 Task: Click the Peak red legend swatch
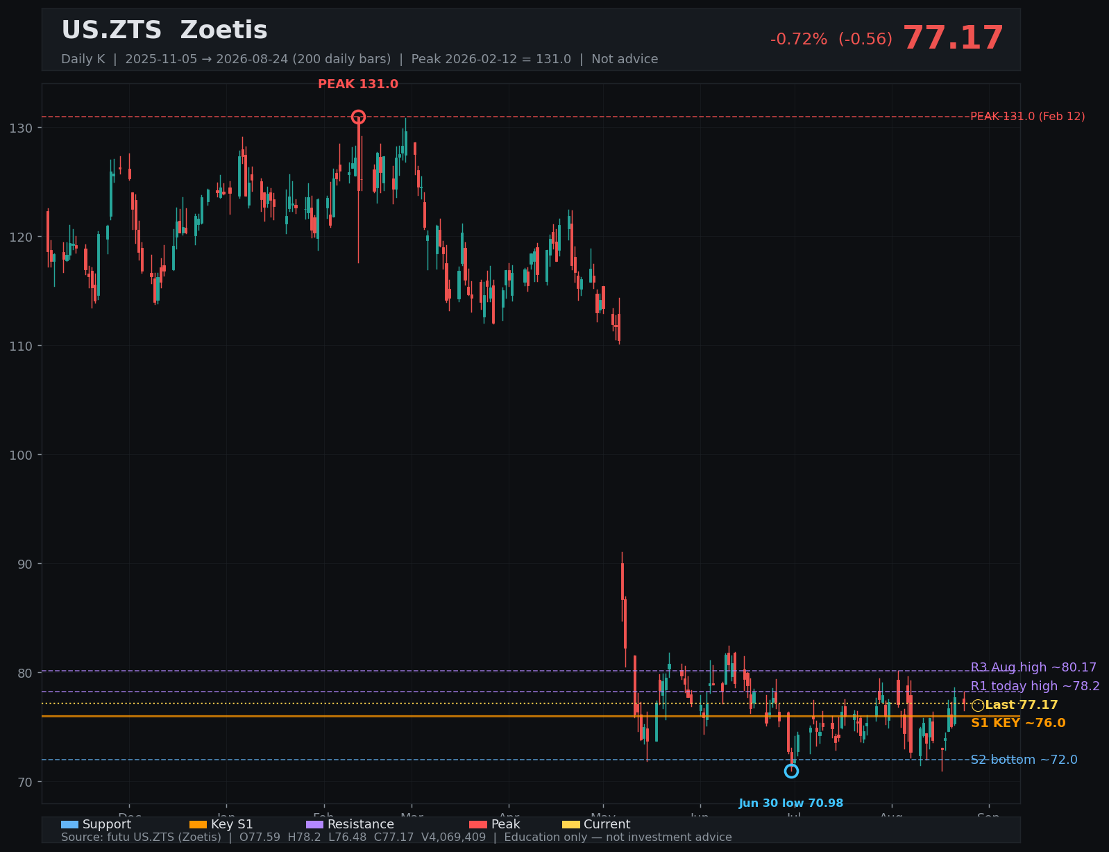(478, 824)
